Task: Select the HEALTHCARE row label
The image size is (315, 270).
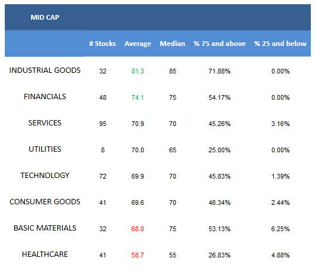Action: click(45, 254)
